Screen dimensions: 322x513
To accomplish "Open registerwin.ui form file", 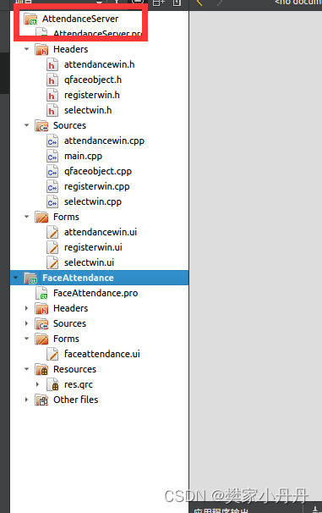I will [93, 247].
